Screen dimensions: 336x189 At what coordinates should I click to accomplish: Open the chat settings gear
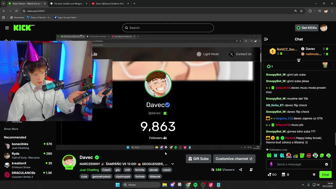(x=314, y=175)
